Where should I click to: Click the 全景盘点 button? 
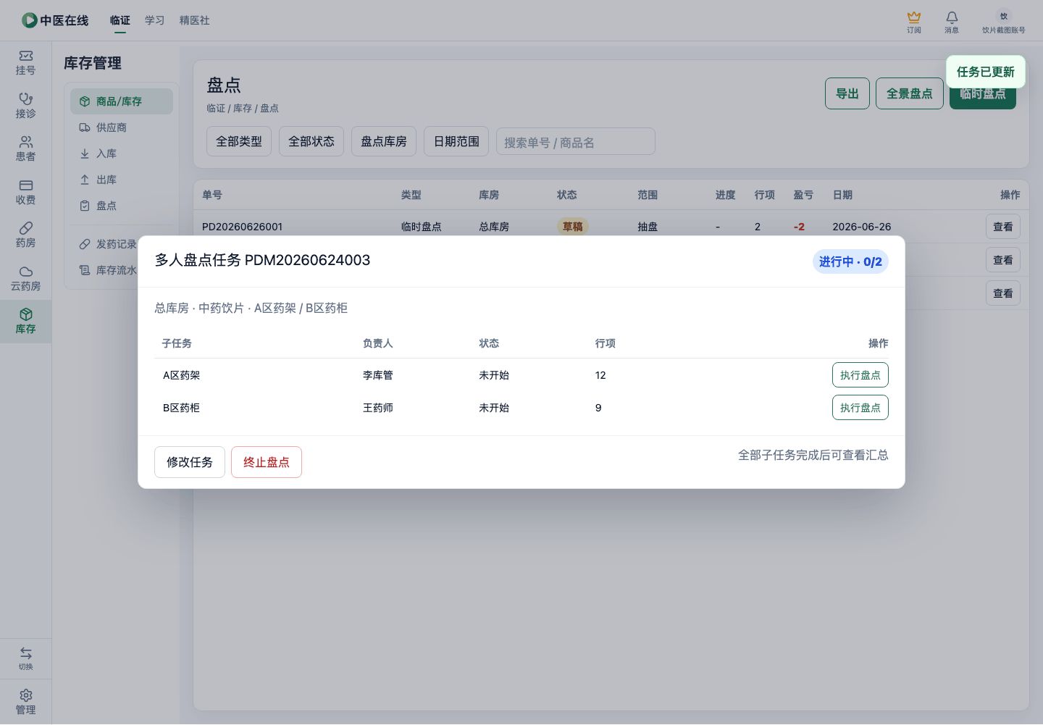pyautogui.click(x=910, y=93)
